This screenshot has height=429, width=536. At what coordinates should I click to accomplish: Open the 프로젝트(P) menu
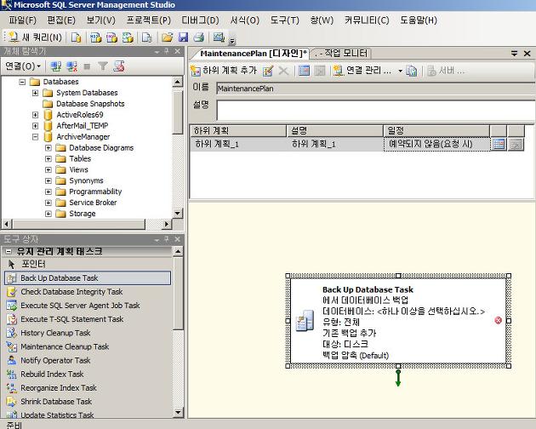(x=149, y=20)
